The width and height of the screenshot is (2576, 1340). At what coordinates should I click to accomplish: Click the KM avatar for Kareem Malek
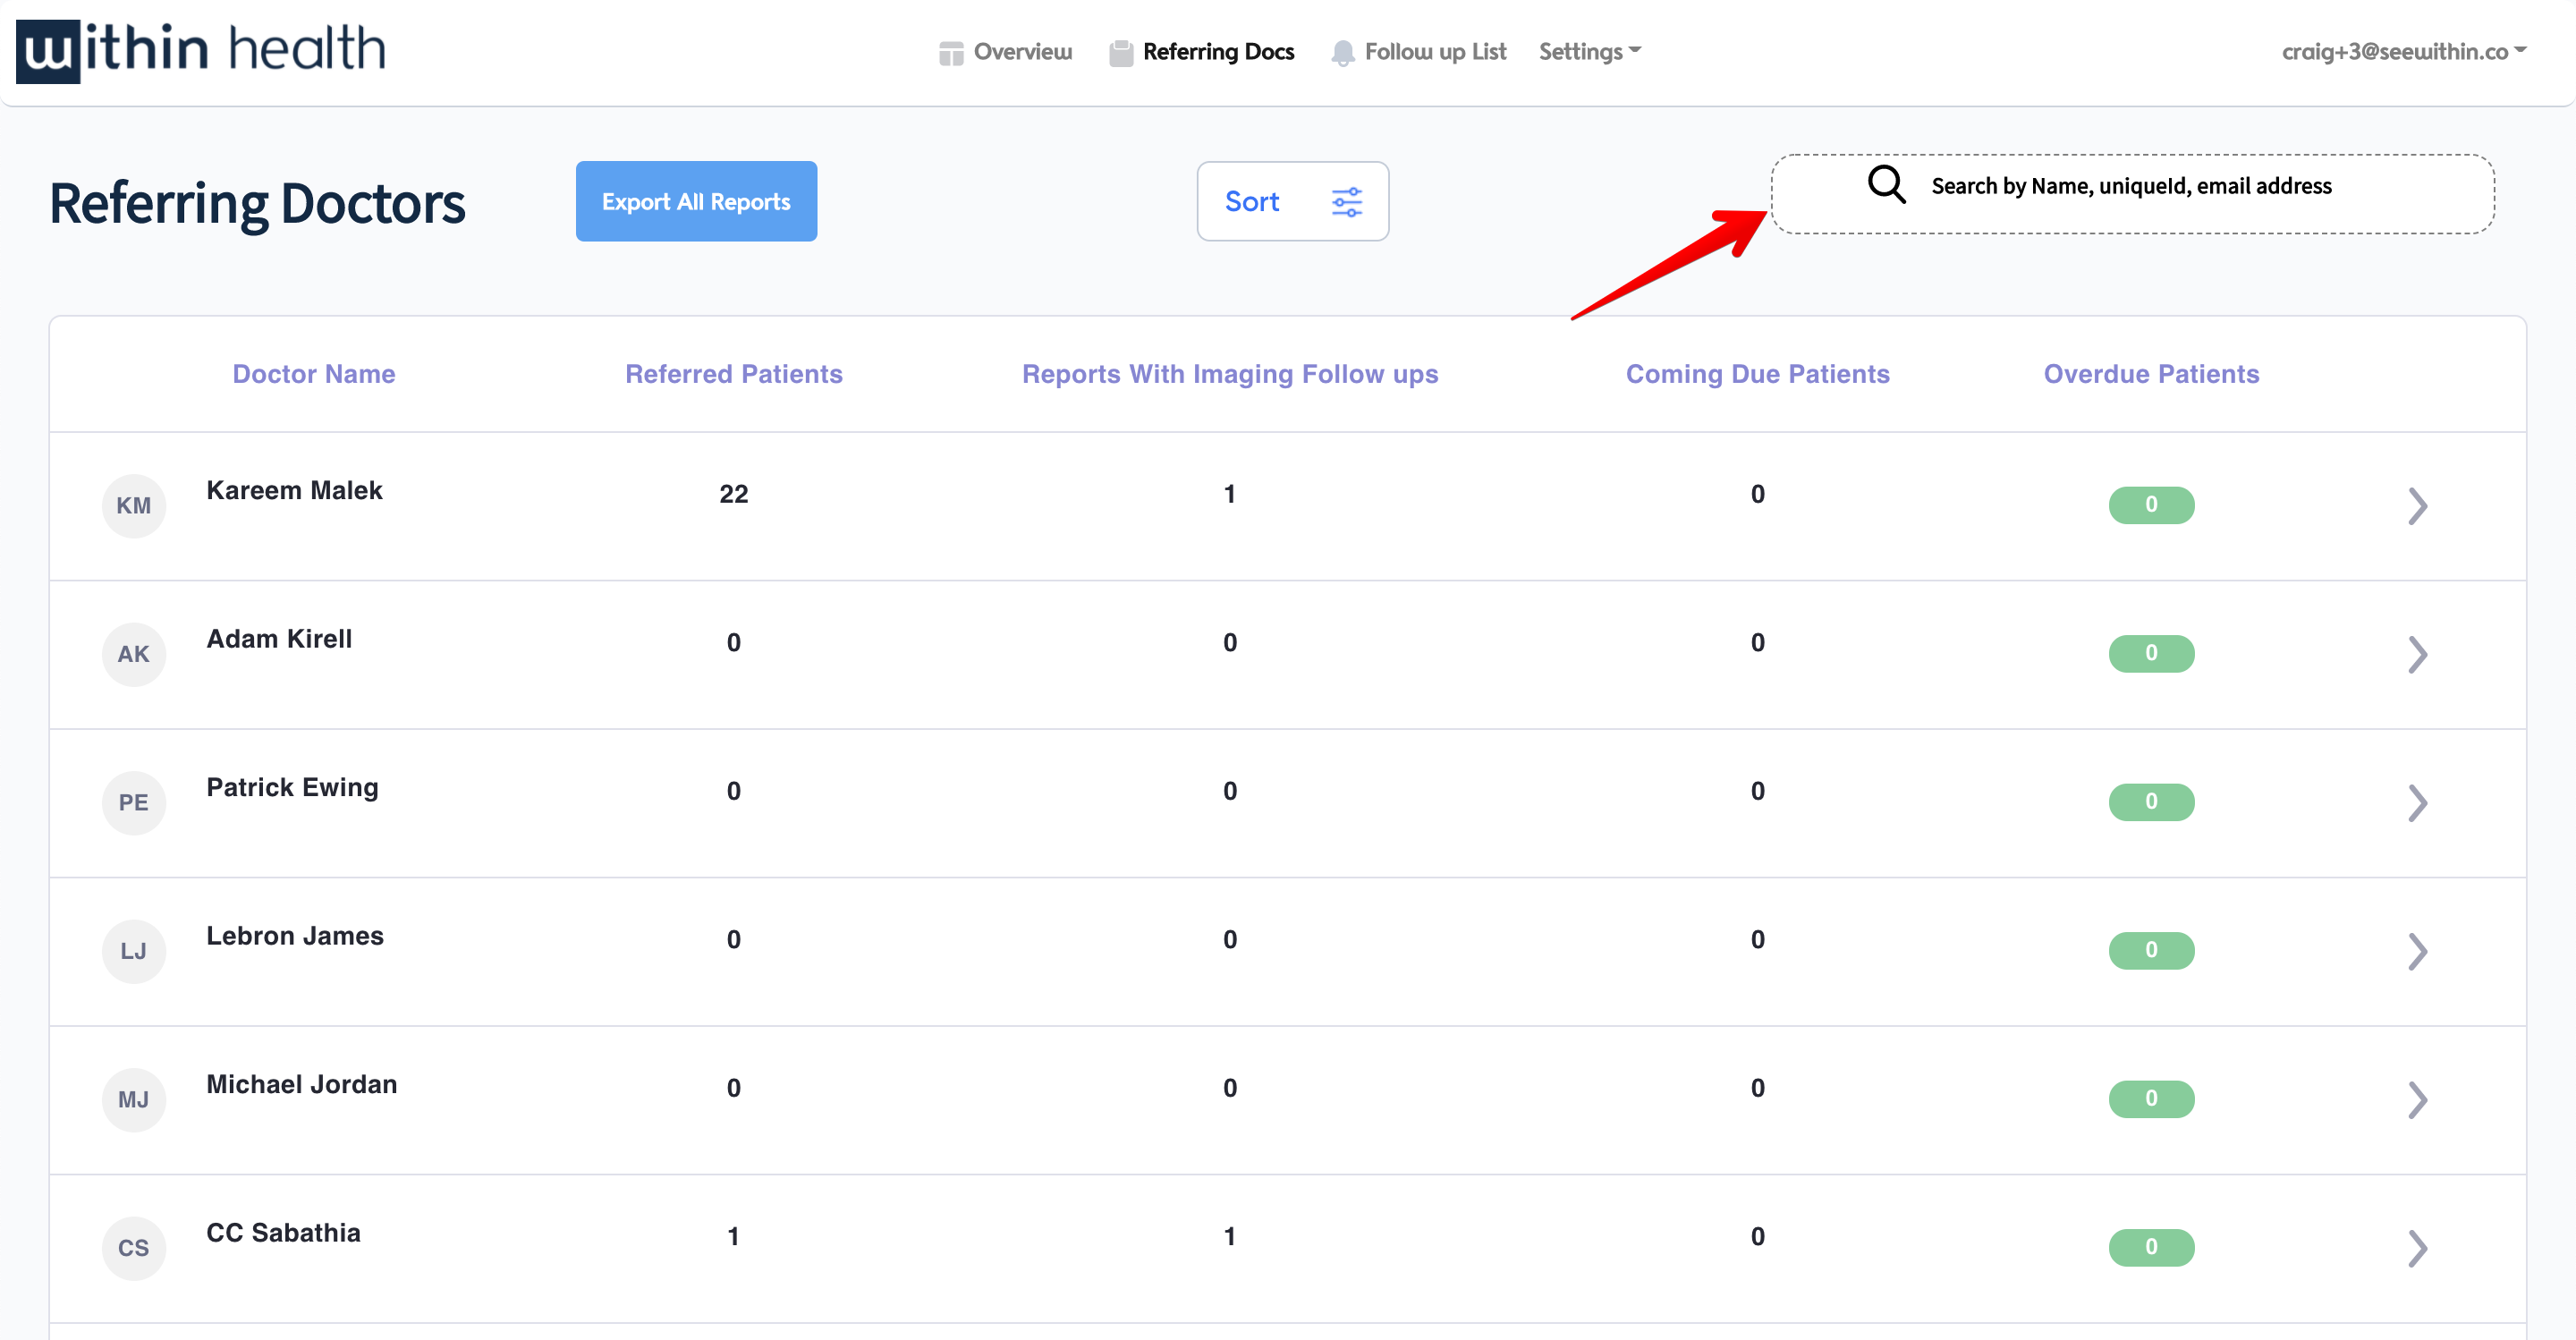point(133,506)
